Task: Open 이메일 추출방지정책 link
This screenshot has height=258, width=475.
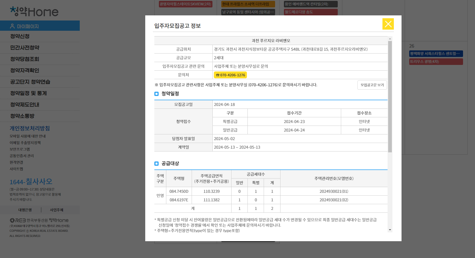Action: coord(25,143)
